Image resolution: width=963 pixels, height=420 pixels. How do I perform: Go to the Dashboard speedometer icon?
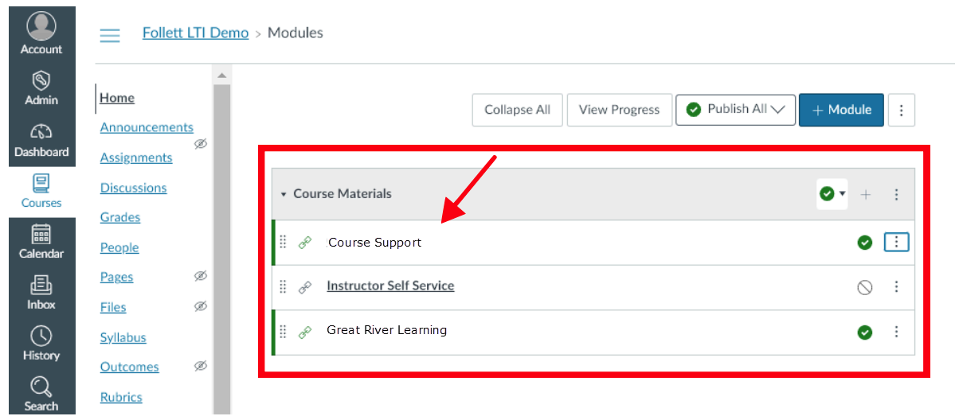[x=41, y=132]
